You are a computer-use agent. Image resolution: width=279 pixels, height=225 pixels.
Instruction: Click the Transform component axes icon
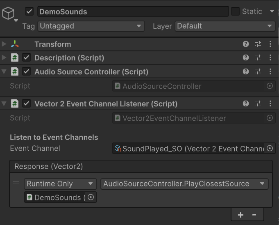point(15,44)
